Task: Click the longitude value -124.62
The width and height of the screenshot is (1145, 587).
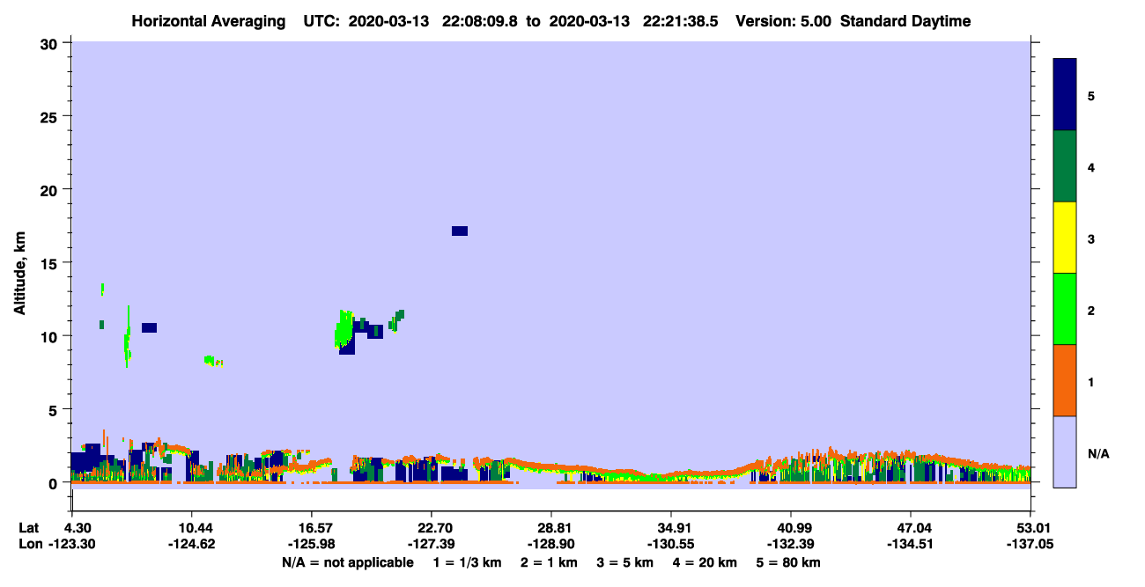Action: [x=191, y=544]
